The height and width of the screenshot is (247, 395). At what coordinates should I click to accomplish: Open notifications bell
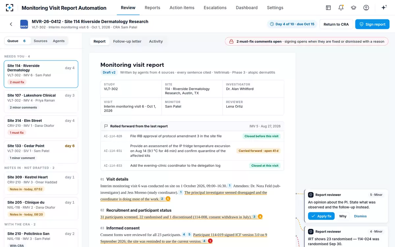[x=341, y=8]
